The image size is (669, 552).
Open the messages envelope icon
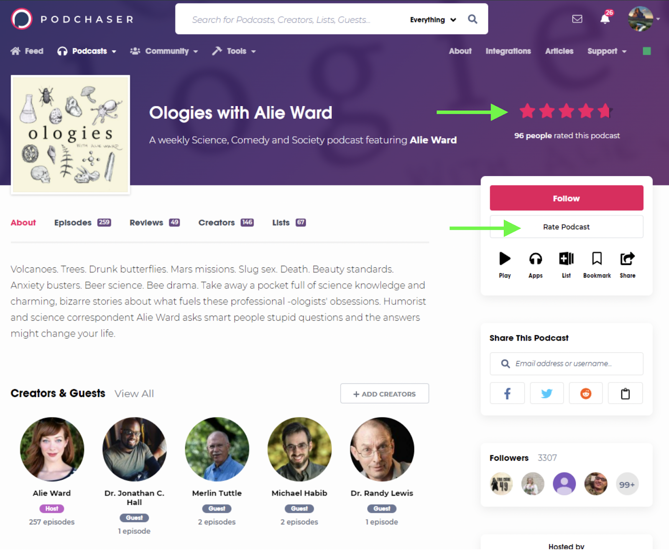[577, 19]
